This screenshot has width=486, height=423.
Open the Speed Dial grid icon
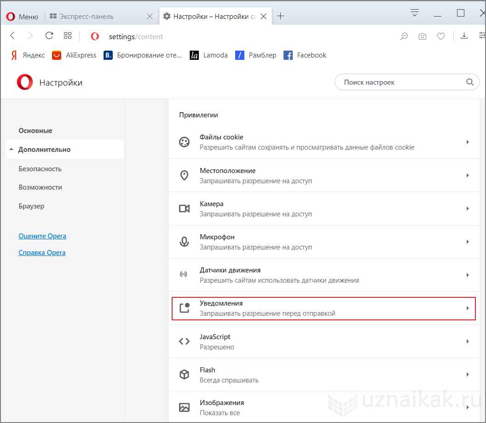68,36
